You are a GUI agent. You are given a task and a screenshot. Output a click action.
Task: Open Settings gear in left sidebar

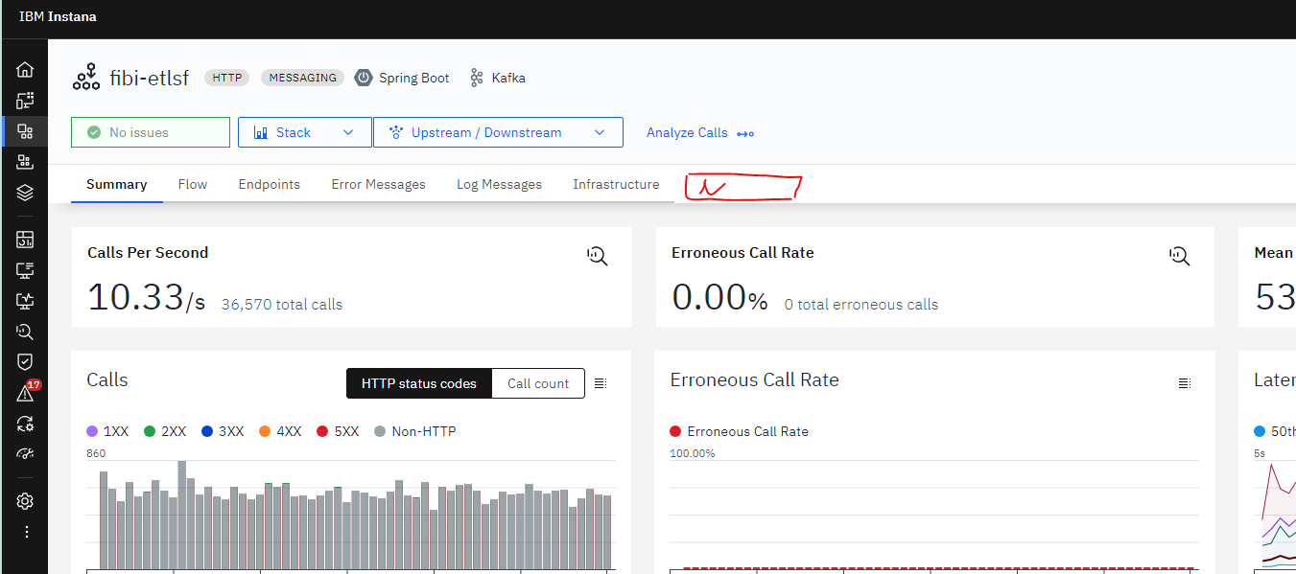(x=25, y=501)
